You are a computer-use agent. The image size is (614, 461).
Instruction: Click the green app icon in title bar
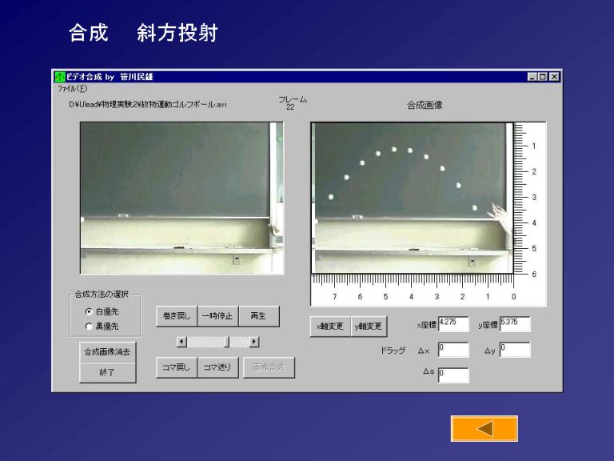click(60, 77)
